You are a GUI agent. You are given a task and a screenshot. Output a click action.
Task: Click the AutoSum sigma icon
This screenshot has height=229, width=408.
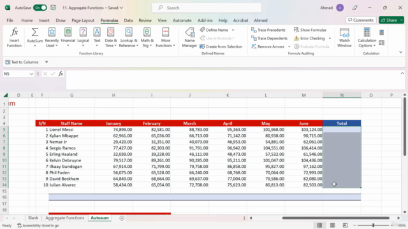34,32
